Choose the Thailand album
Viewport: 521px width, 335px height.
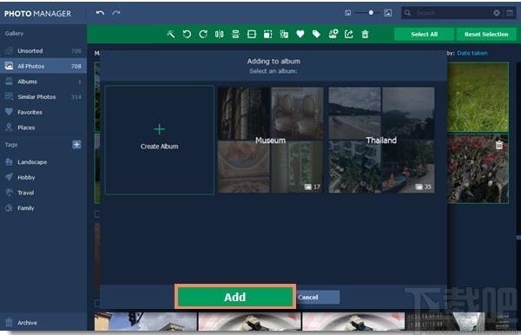click(x=381, y=140)
